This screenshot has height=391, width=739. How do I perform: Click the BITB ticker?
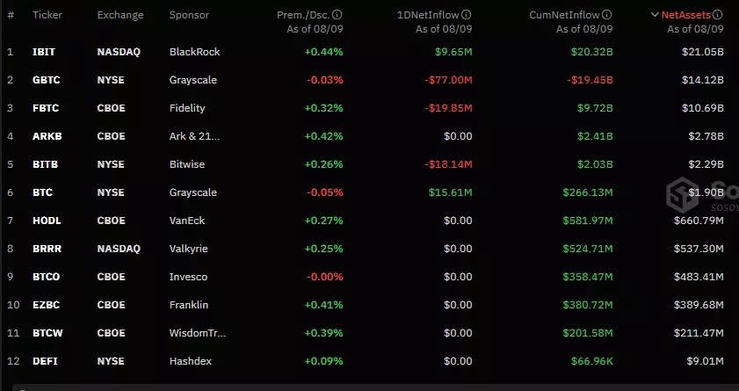[x=44, y=164]
